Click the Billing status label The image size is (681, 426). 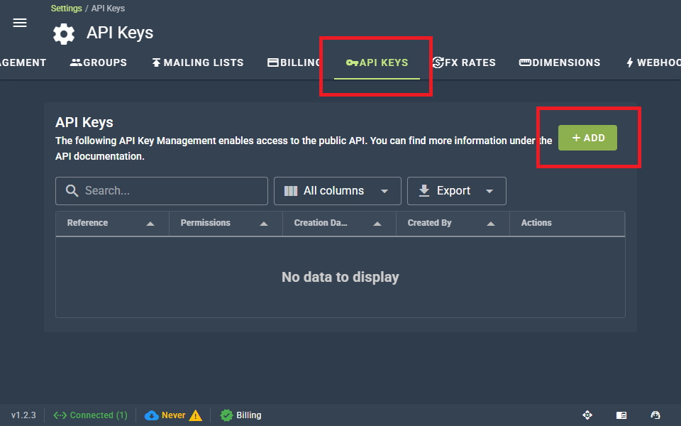coord(249,415)
